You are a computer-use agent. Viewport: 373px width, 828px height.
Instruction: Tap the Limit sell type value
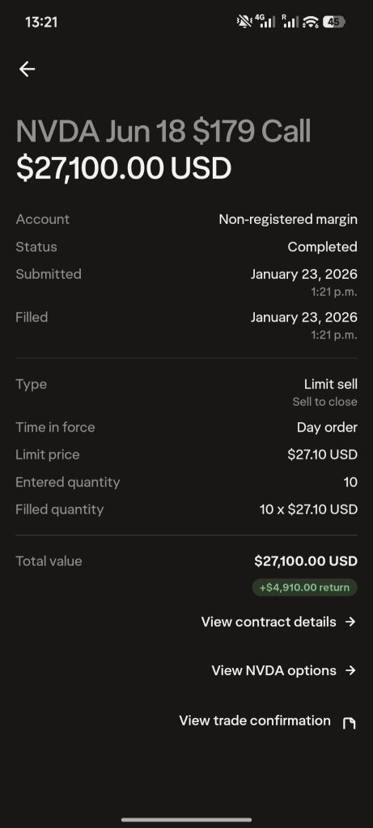(331, 384)
